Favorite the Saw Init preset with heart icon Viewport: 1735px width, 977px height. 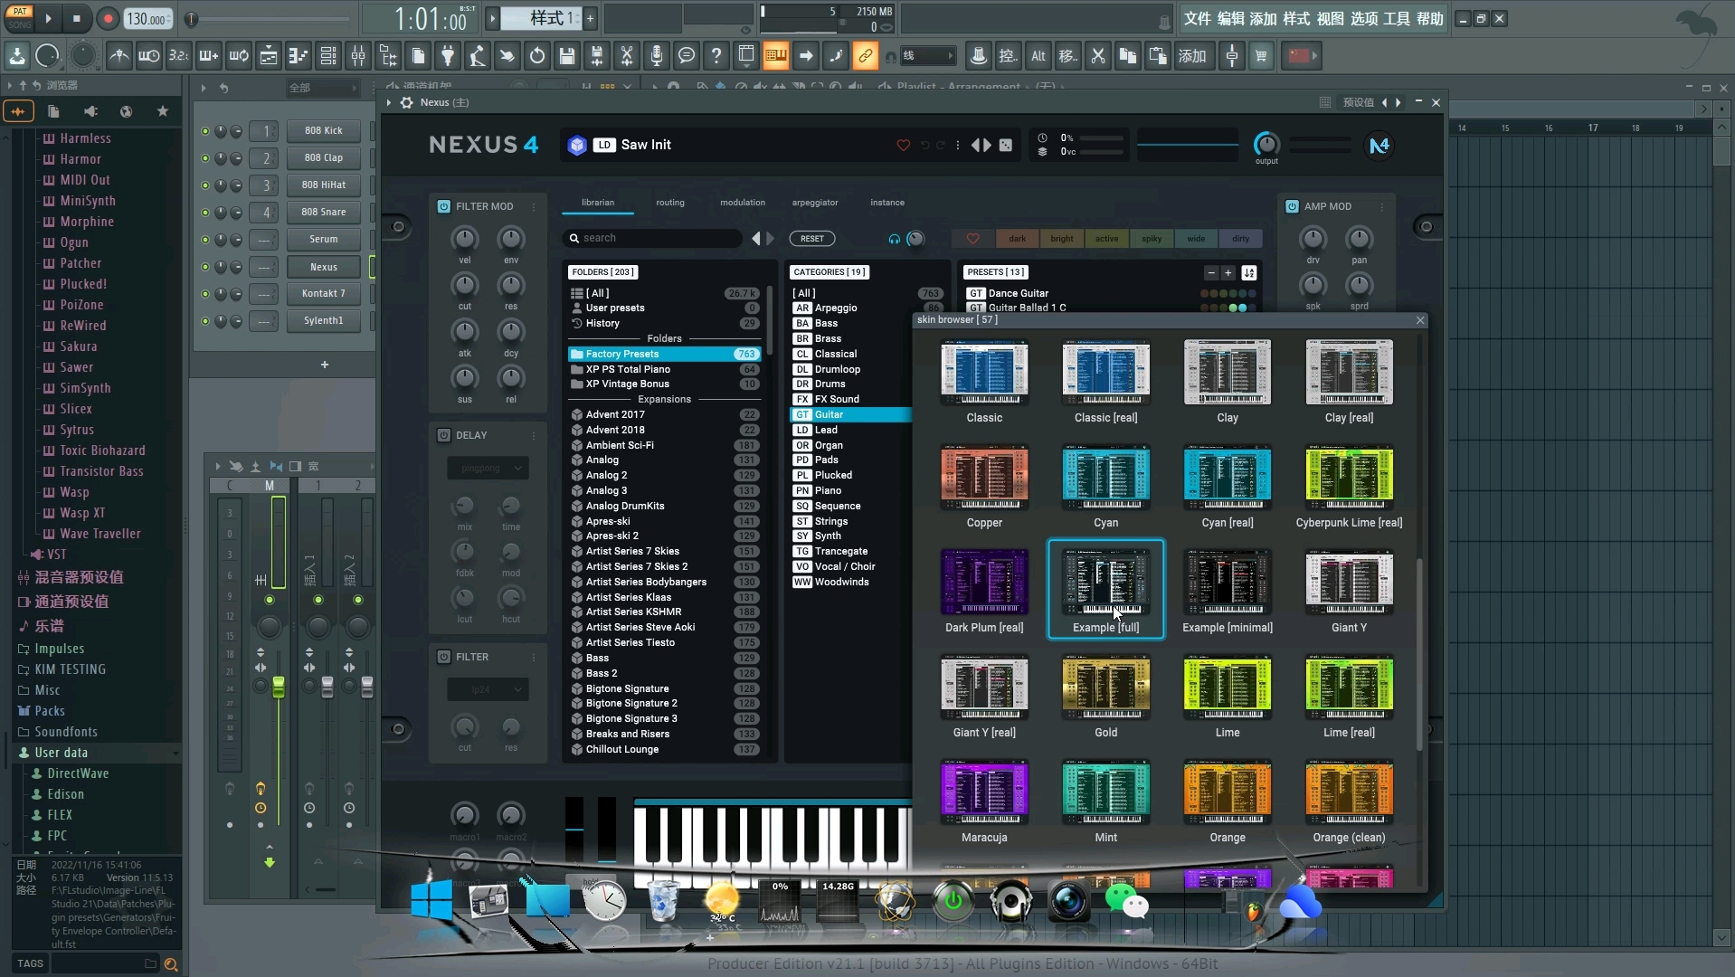[x=903, y=145]
